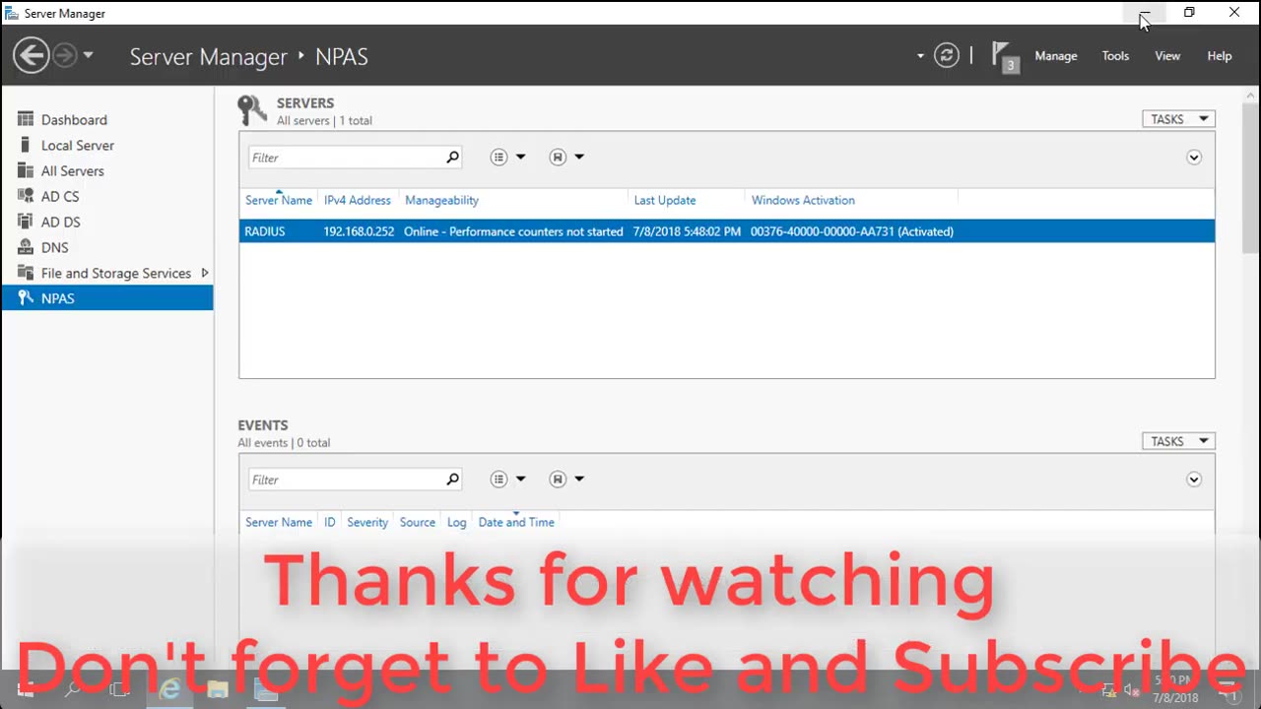
Task: Refresh Server Manager with the refresh icon
Action: coord(947,55)
